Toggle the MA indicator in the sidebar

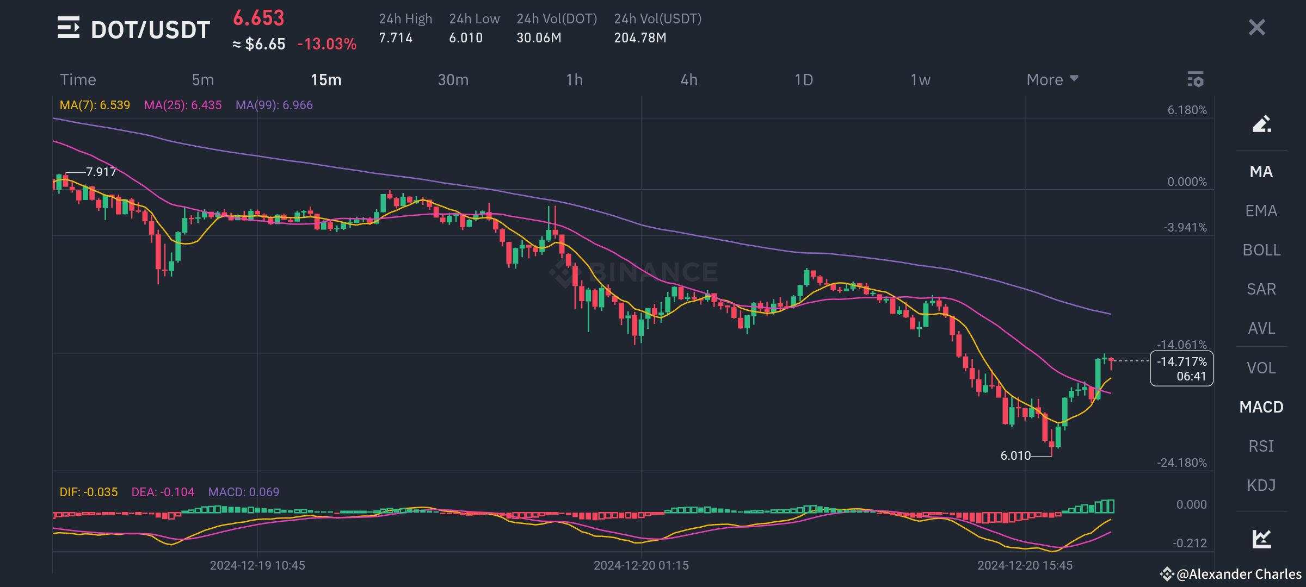(x=1261, y=172)
